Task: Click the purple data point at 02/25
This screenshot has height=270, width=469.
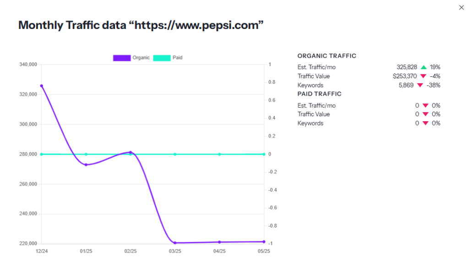Action: [131, 152]
